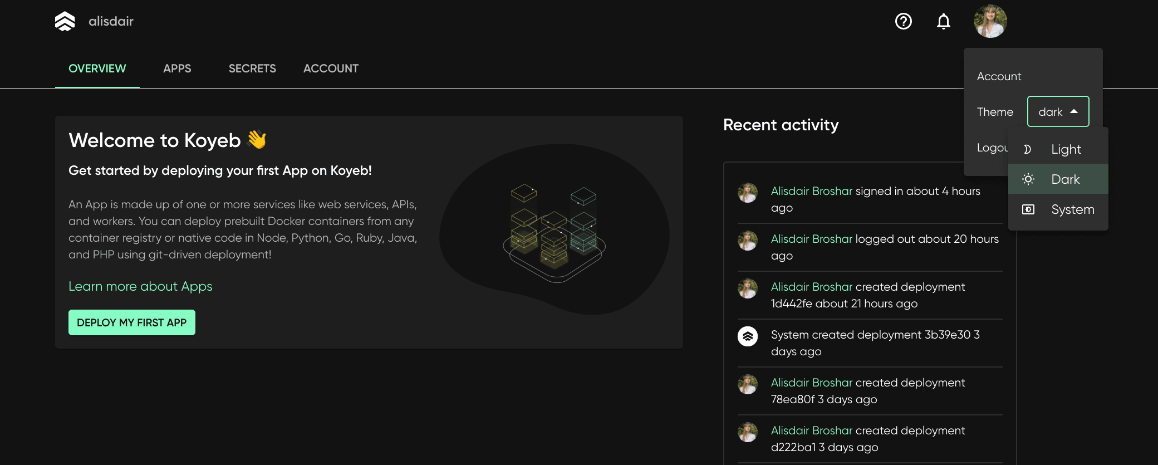Screen dimensions: 1158x465
Task: Click the user profile avatar
Action: point(990,21)
